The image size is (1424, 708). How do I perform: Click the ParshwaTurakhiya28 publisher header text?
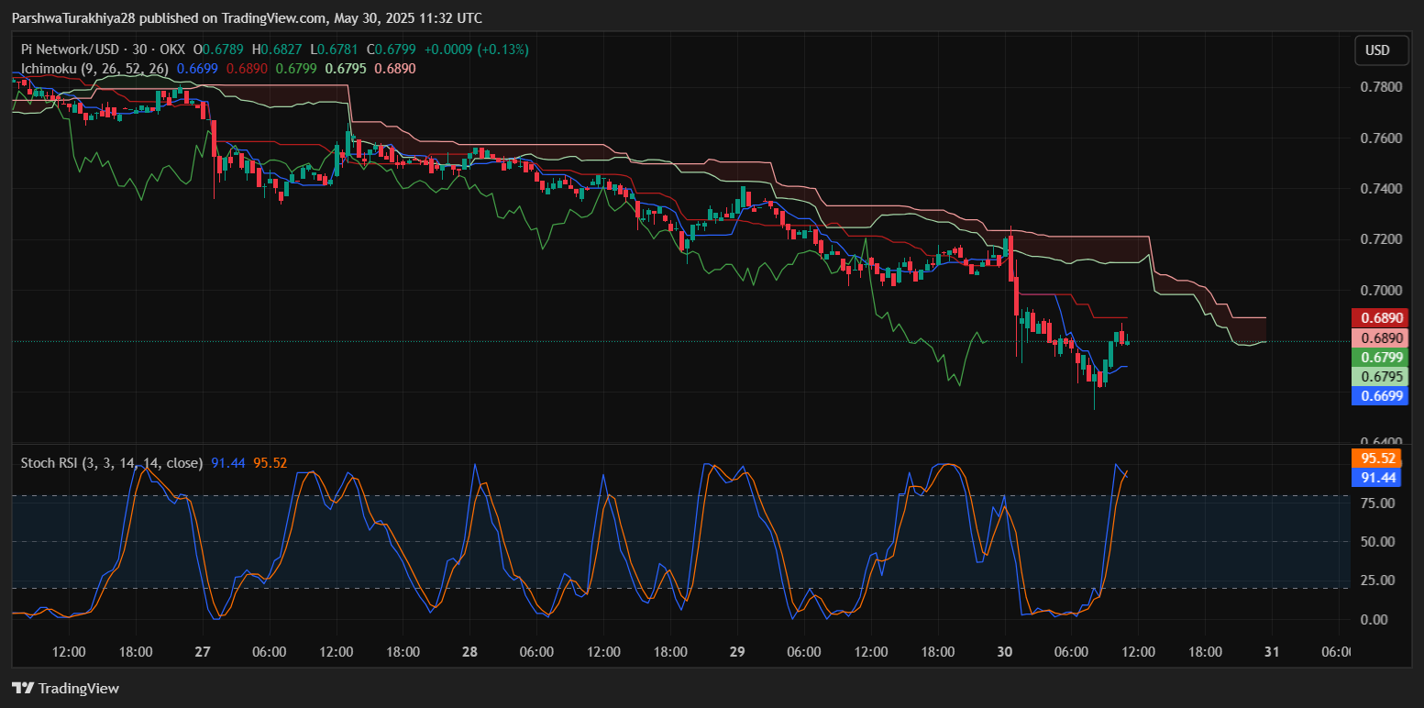pos(73,18)
